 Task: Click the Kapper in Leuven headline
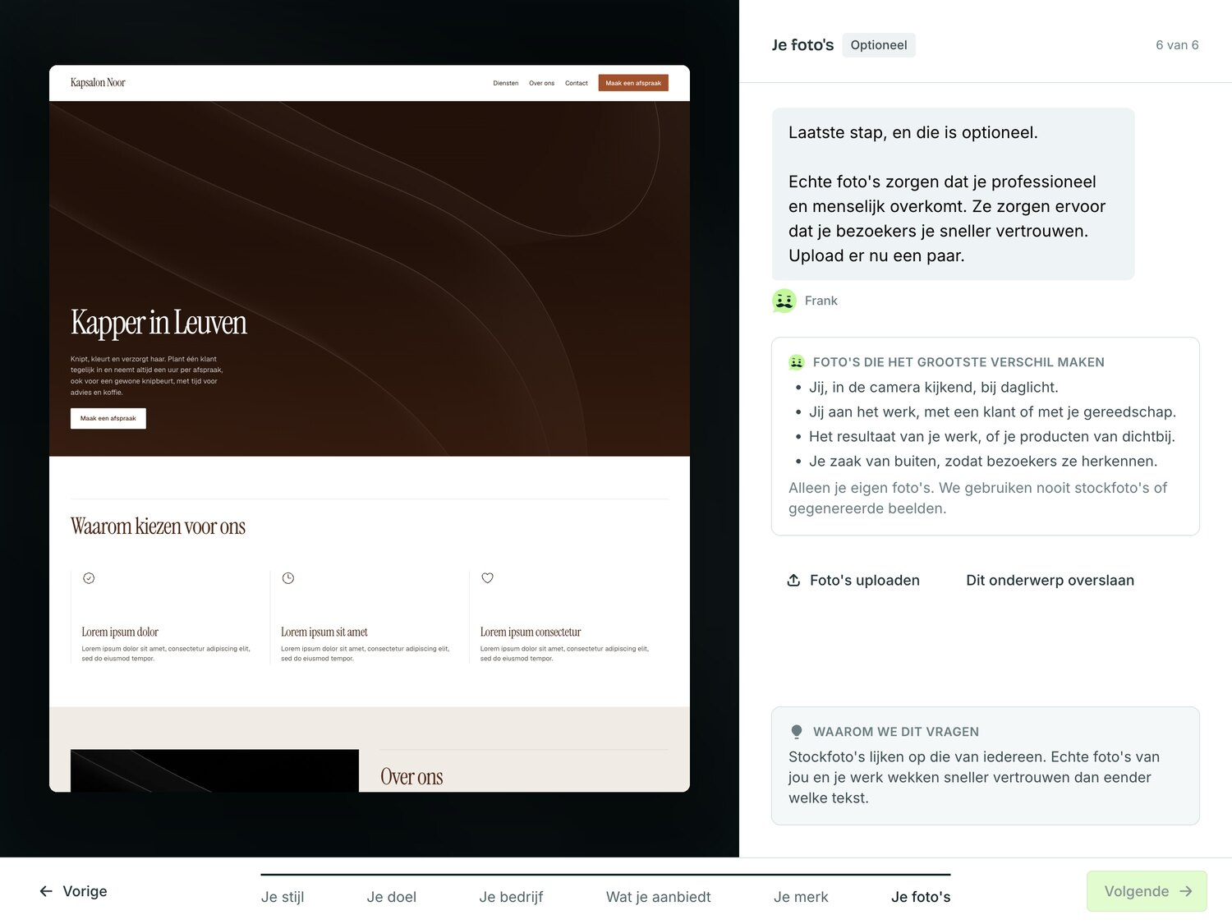click(x=159, y=323)
